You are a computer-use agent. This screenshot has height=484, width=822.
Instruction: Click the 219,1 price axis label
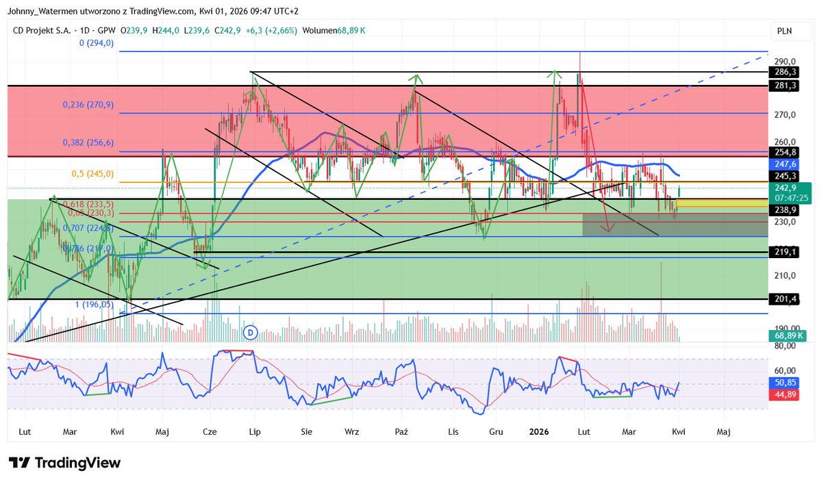point(785,252)
